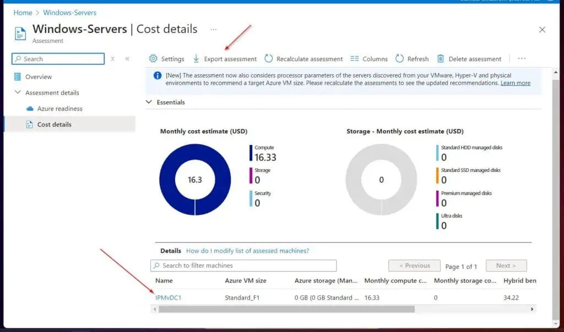Click the magnifier icon in sidebar search
Viewport: 564px width, 332px height.
coord(18,59)
